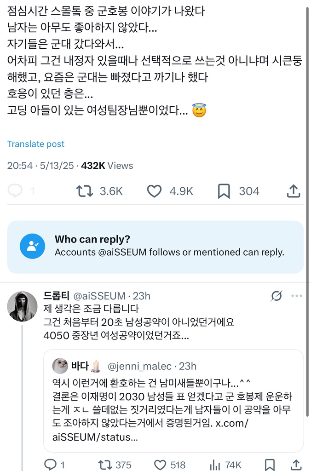
Task: Bookmark 드롭티's reply
Action: click(x=270, y=465)
